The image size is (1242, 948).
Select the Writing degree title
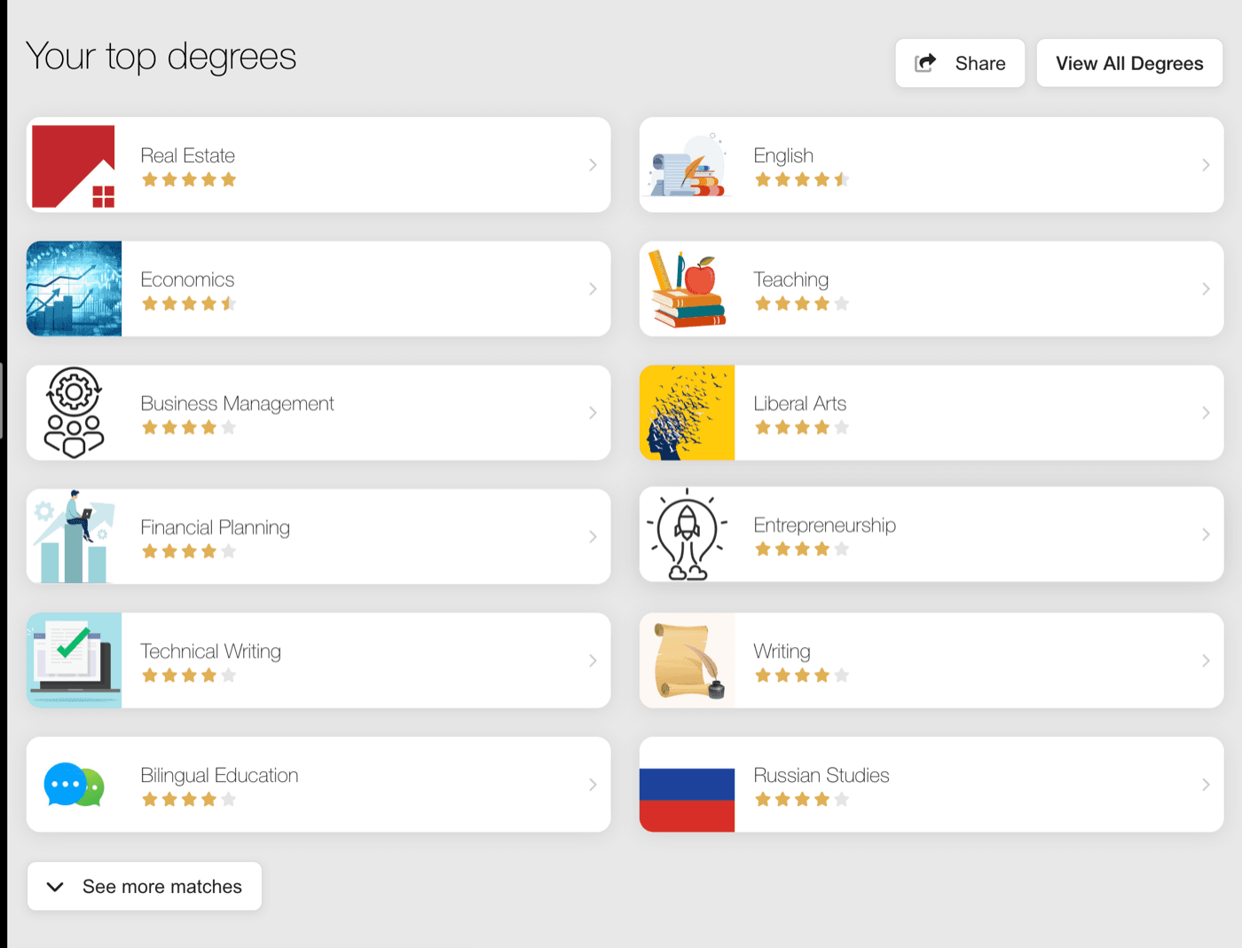(782, 652)
